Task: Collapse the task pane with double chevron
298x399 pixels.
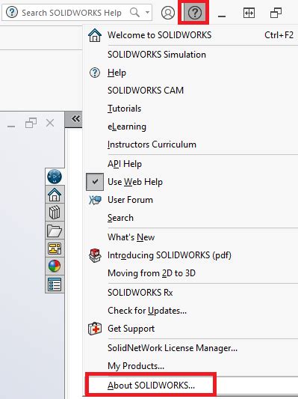Action: pos(75,119)
